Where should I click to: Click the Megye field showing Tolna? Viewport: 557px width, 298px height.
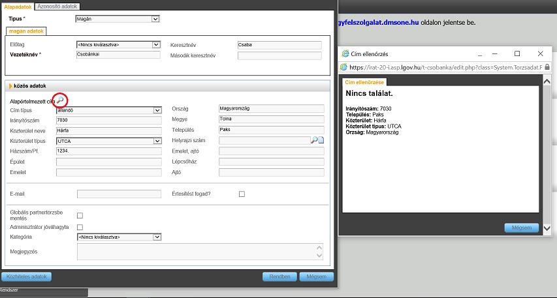pyautogui.click(x=272, y=119)
